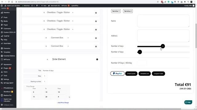Remove the first Checkbox / Toggle / Button element
The width and height of the screenshot is (197, 110).
point(44,13)
